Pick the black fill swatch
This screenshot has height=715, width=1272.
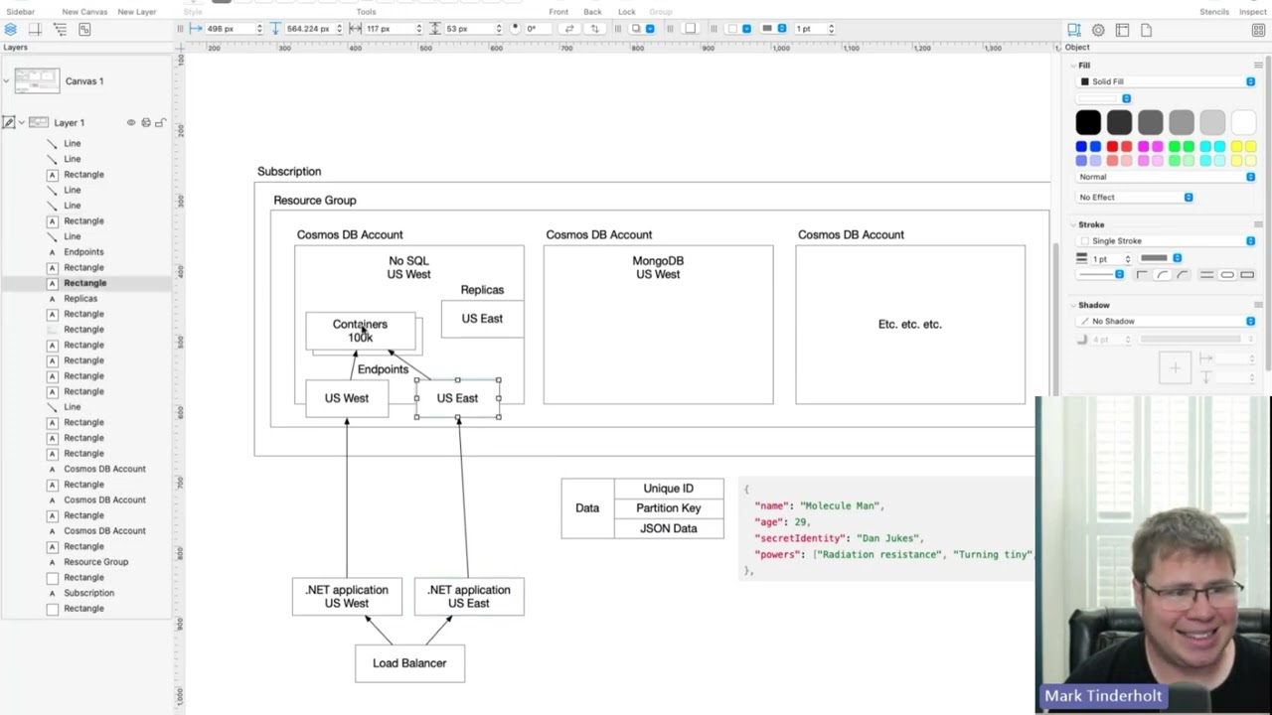[x=1088, y=122]
